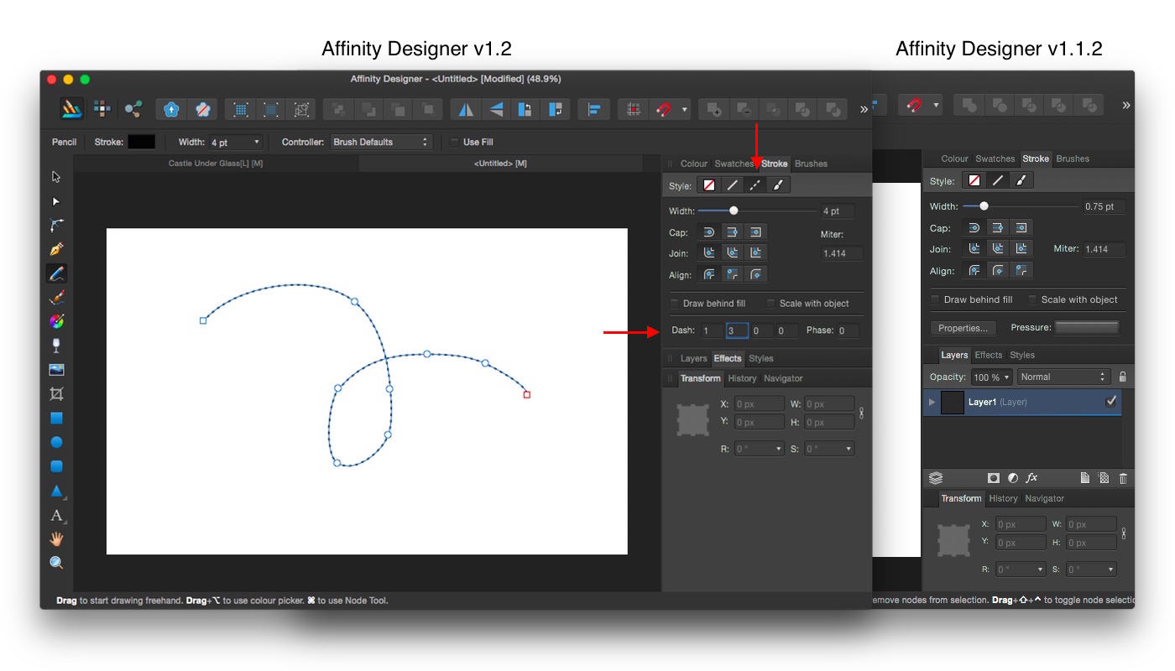Select the Rounded Rectangle shape tool
The width and height of the screenshot is (1175, 671).
coord(56,466)
